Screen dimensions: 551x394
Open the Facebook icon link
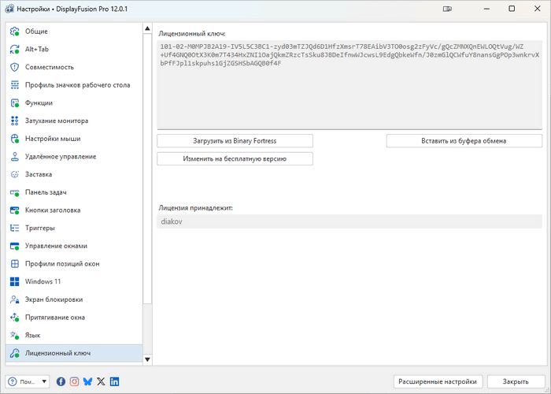61,381
